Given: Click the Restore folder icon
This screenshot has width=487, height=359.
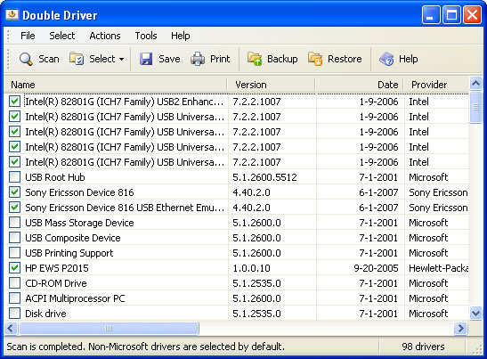Looking at the screenshot, I should pos(315,59).
